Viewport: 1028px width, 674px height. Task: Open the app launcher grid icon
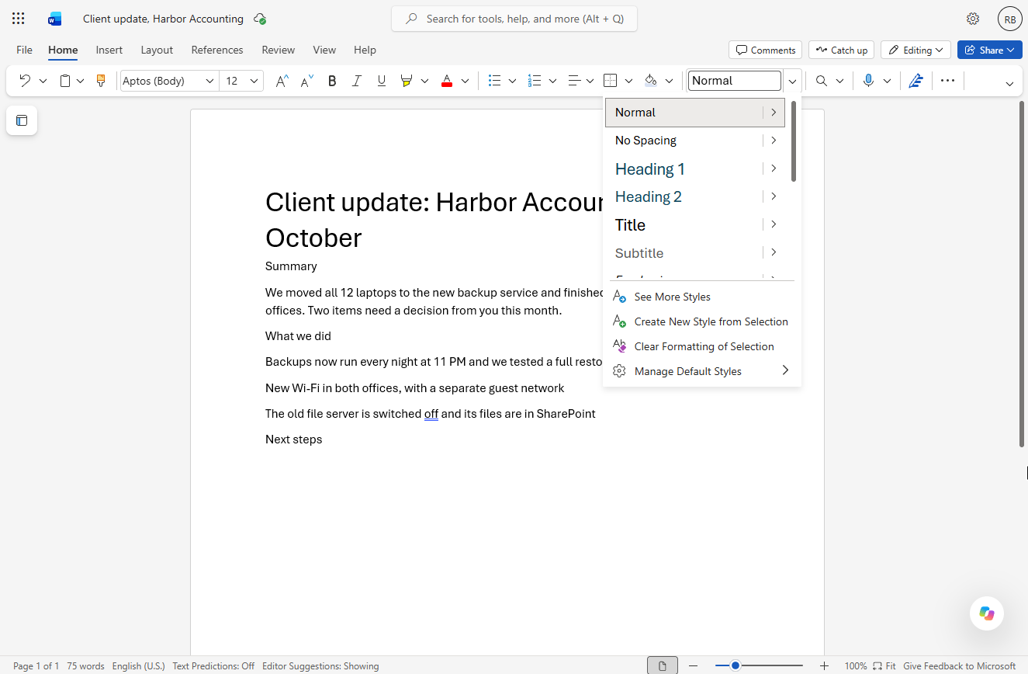point(19,19)
